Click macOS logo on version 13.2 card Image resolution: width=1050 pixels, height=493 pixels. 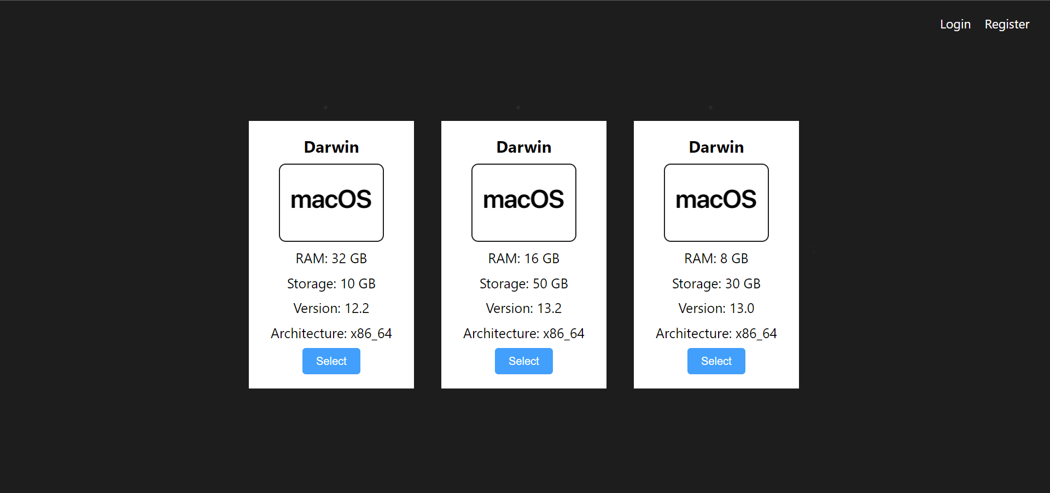click(524, 202)
